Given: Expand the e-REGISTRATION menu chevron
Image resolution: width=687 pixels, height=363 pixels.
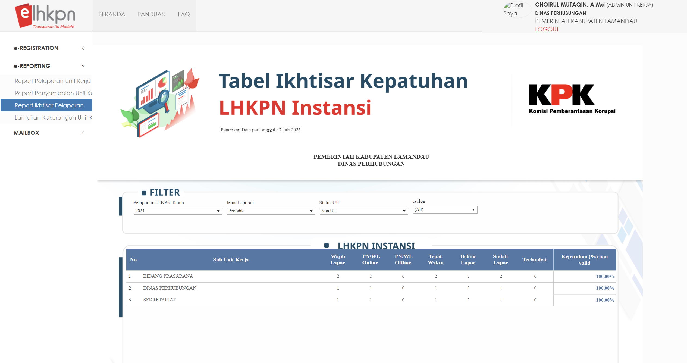Looking at the screenshot, I should click(83, 48).
